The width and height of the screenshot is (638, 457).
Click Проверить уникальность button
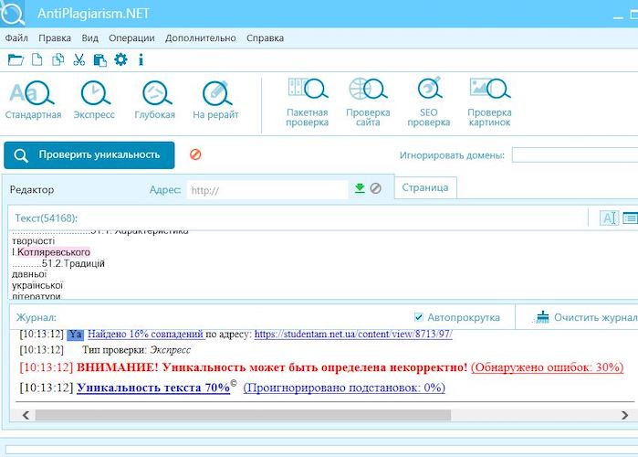pos(89,155)
